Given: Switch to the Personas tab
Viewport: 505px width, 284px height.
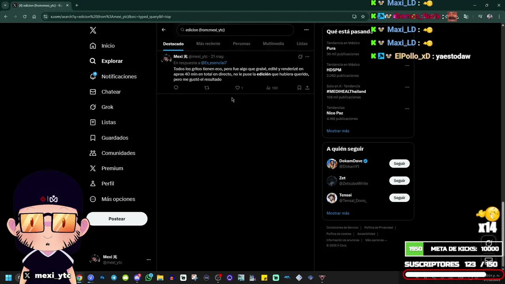Looking at the screenshot, I should 241,44.
